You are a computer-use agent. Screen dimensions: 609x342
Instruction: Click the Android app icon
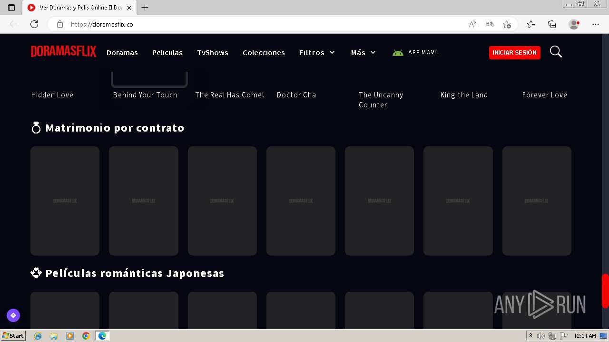398,53
